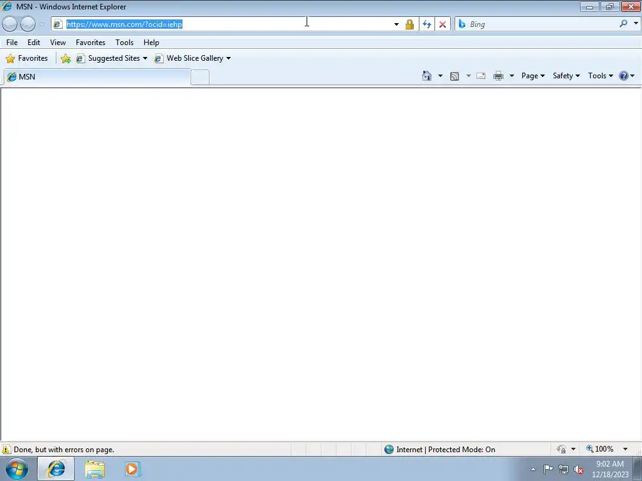Launch Windows Media Player from taskbar
Screen dimensions: 642x481
(x=132, y=468)
